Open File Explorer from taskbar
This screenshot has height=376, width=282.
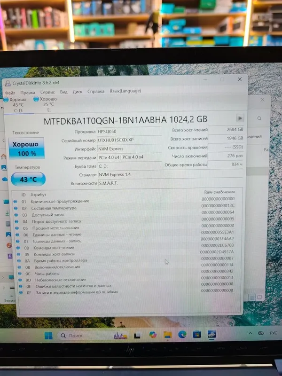tap(168, 335)
